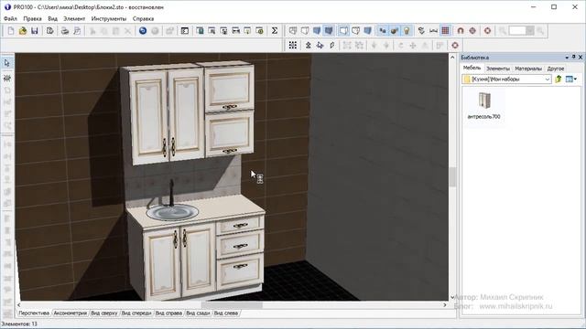Switch to the Вид слева tab

pos(226,313)
